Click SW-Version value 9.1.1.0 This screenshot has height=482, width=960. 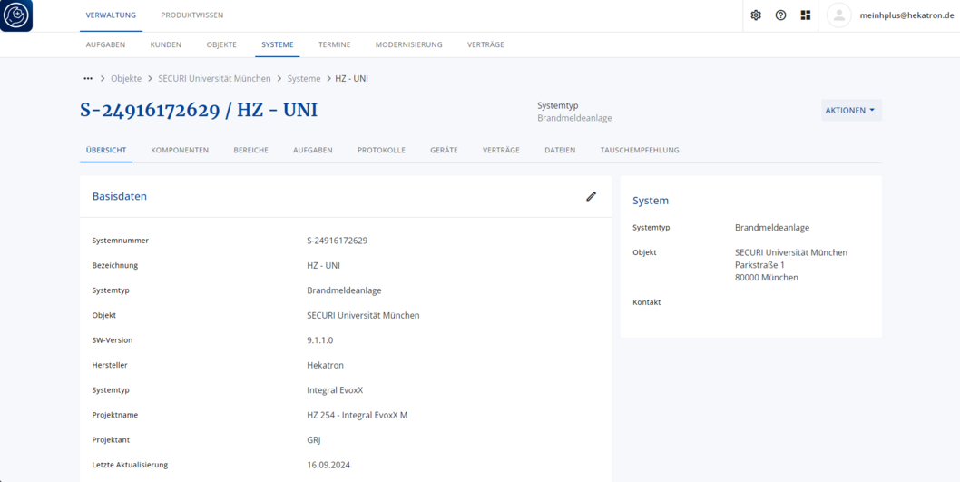tap(320, 339)
